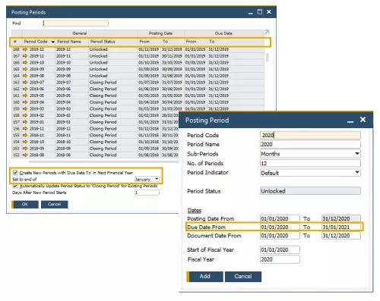Click the Posting Date To field 31/12/2020
380x301 pixels.
341,218
